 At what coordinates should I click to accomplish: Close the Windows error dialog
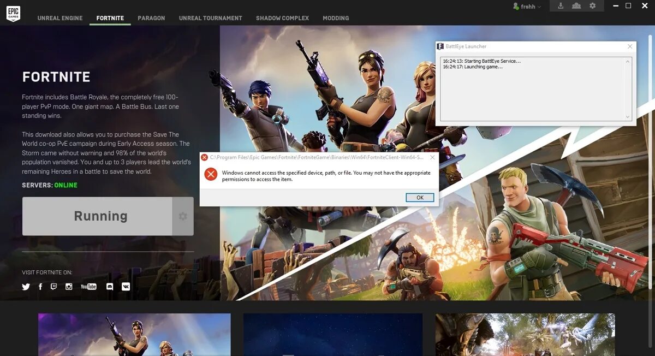(x=432, y=157)
